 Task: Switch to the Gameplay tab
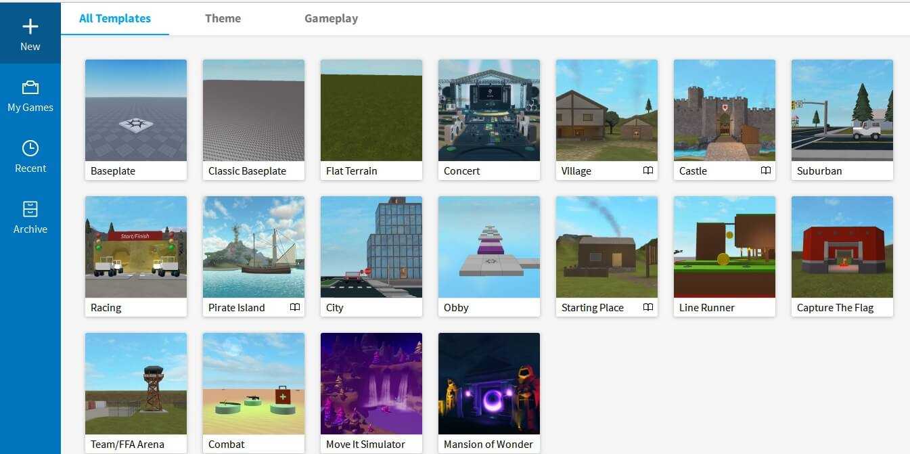(x=331, y=19)
